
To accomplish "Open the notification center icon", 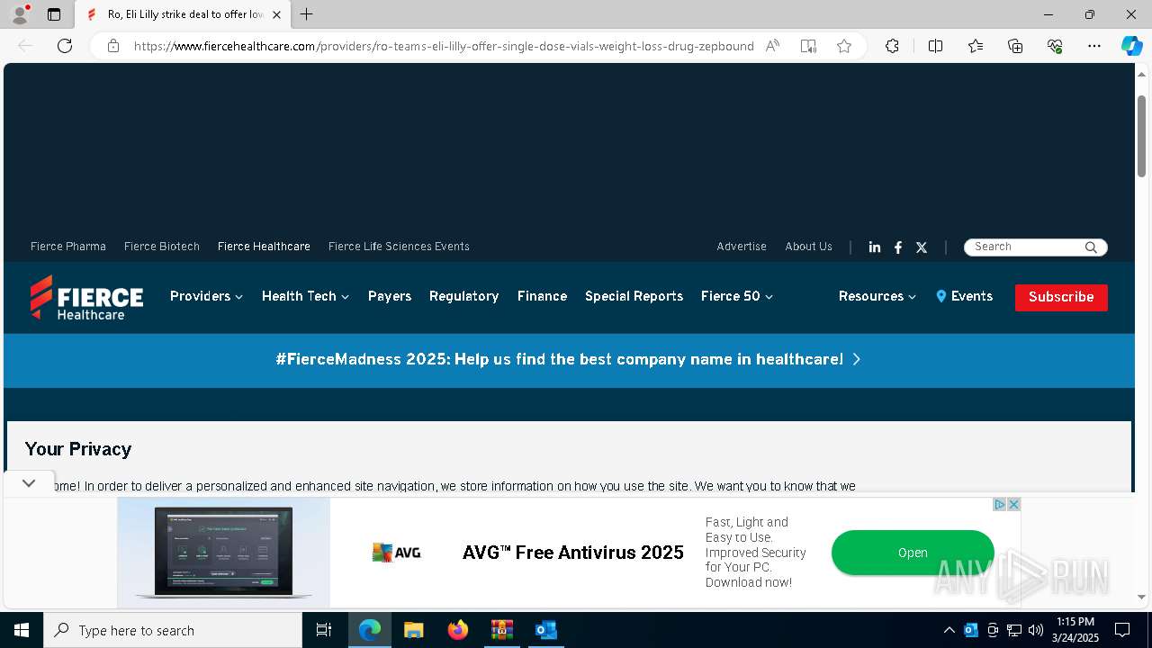I will [x=1122, y=630].
